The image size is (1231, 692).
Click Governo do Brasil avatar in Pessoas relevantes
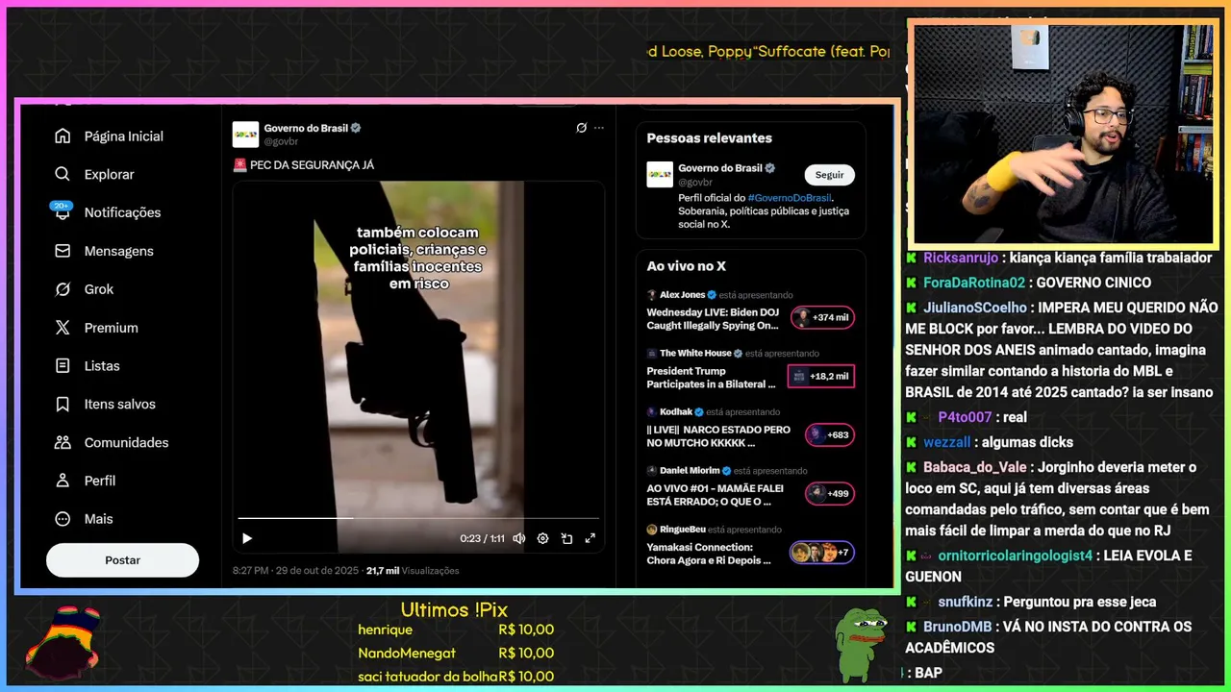pyautogui.click(x=660, y=174)
